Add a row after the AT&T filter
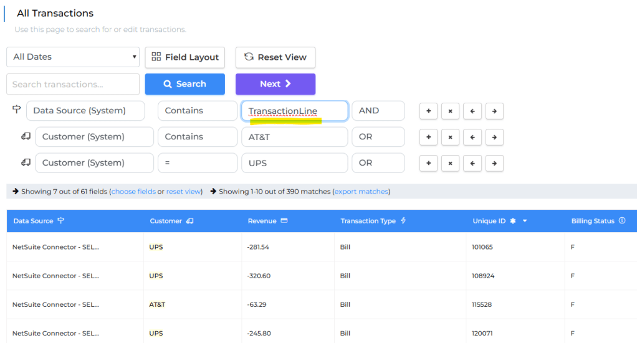The image size is (637, 343). click(x=428, y=137)
